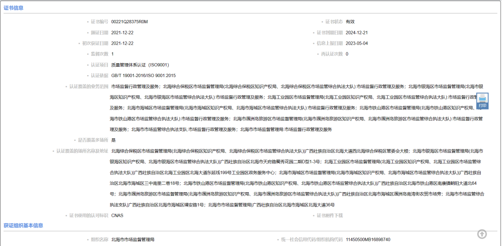This screenshot has height=246, width=502.
Task: Click the 认证依据 label
Action: pos(99,76)
